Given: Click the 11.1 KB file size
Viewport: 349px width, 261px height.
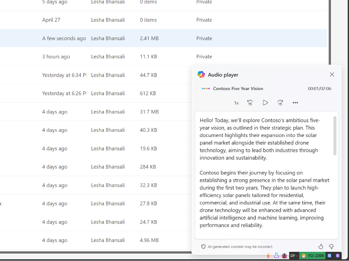Looking at the screenshot, I should tap(148, 57).
